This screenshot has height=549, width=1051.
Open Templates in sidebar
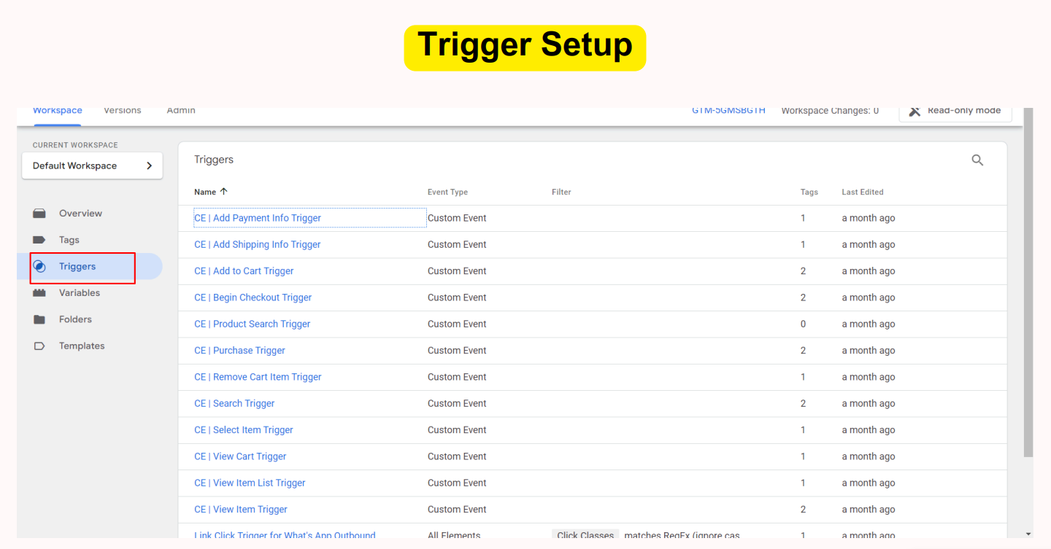[82, 346]
